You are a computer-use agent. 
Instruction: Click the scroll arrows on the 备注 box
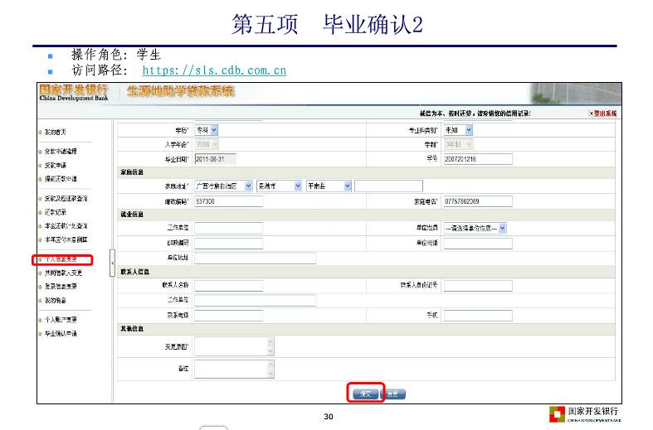click(270, 368)
